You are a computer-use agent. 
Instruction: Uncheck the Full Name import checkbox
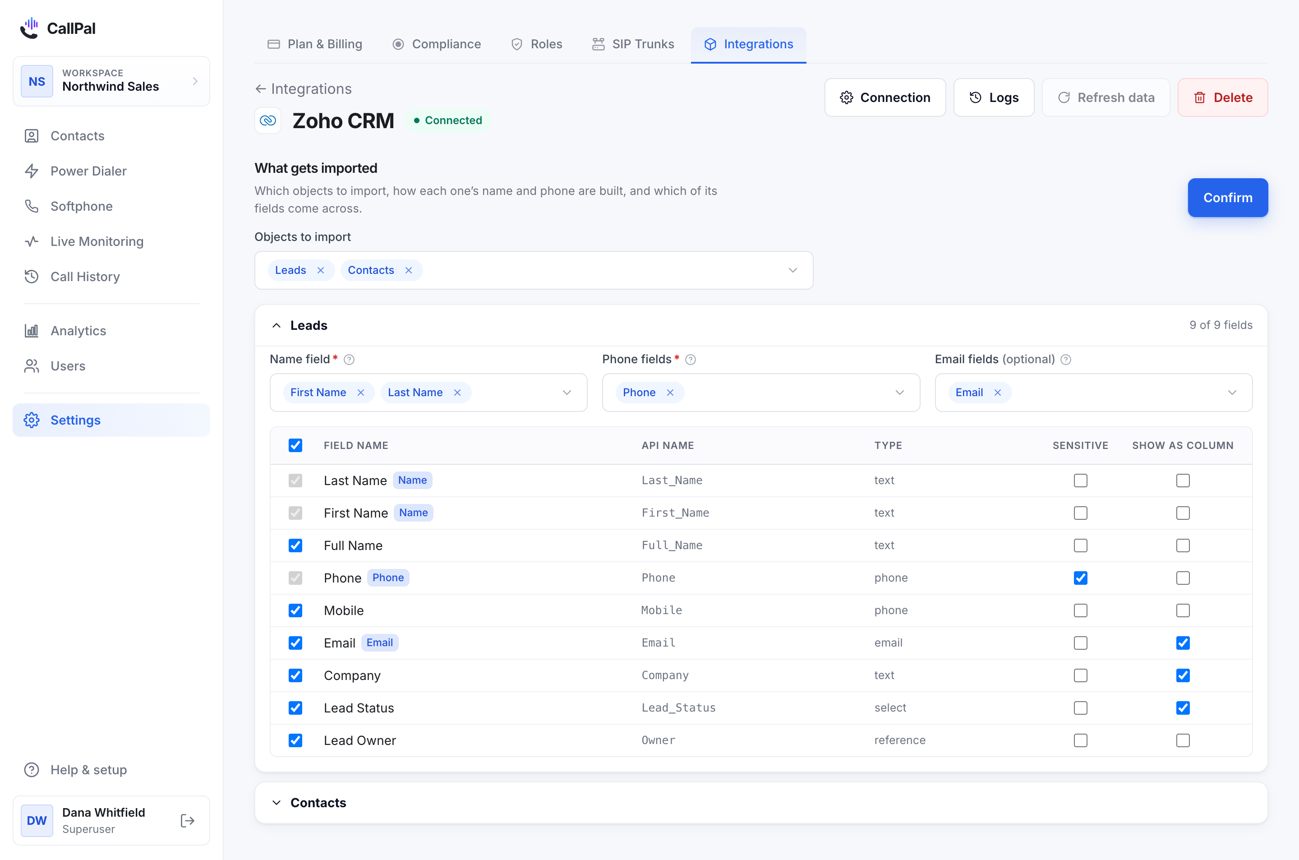coord(295,546)
